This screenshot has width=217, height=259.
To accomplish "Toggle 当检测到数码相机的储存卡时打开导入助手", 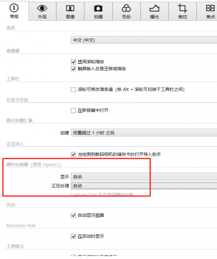I will pos(73,155).
